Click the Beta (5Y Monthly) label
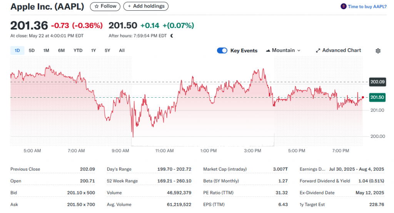Image resolution: width=394 pixels, height=213 pixels. 221,181
